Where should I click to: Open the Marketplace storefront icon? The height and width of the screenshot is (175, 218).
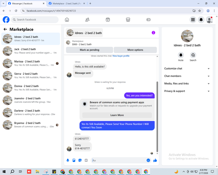pos(128,20)
